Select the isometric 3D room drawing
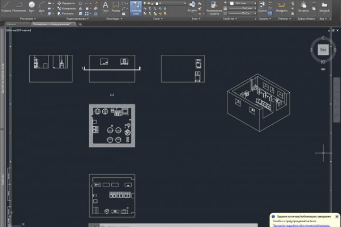 coord(259,103)
